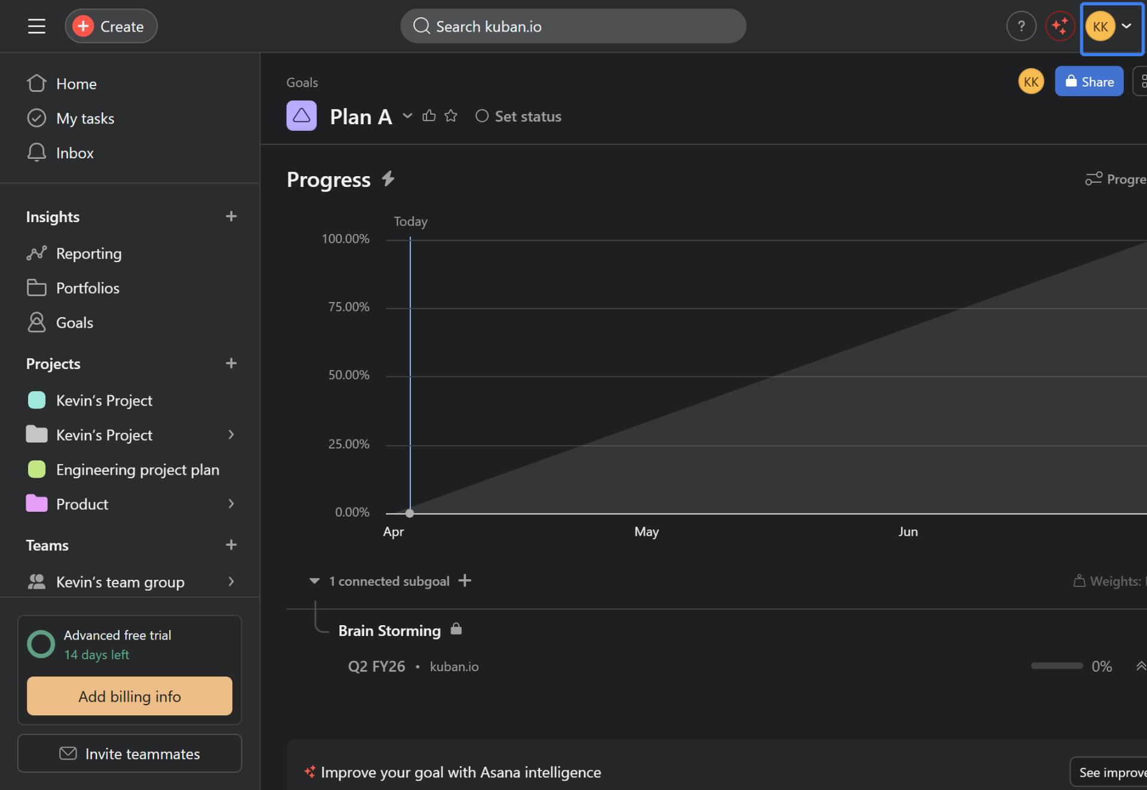Click the Plan A goal icon
1147x790 pixels.
tap(302, 116)
